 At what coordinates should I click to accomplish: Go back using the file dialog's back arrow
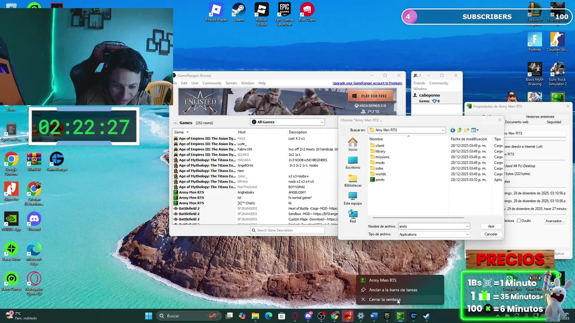452,130
